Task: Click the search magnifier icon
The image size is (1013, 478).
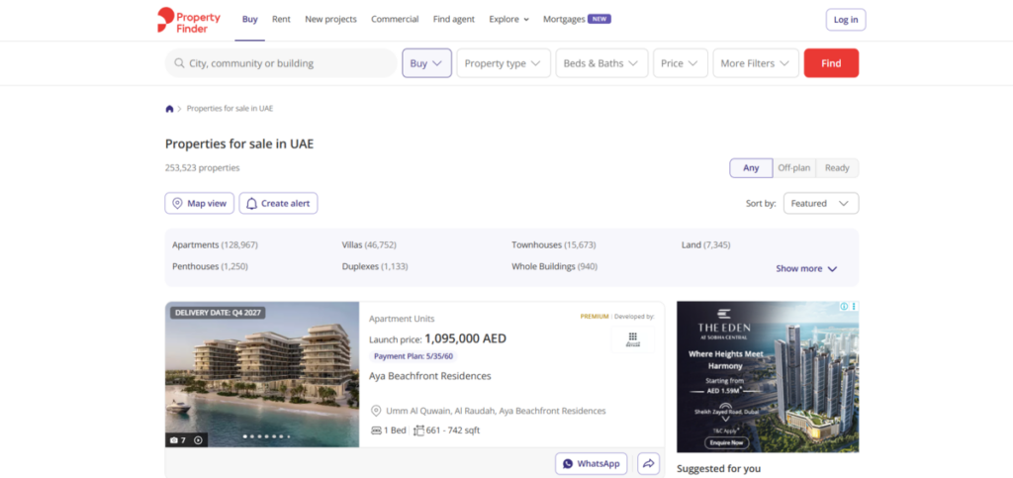Action: tap(179, 63)
